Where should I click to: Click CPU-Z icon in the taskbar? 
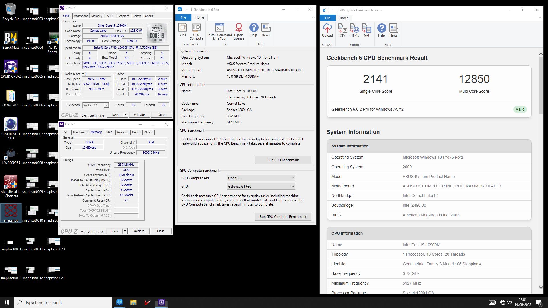[162, 302]
